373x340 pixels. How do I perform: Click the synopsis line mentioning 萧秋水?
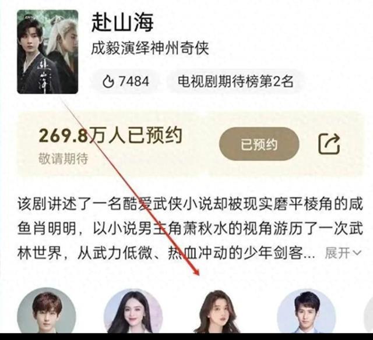[190, 229]
